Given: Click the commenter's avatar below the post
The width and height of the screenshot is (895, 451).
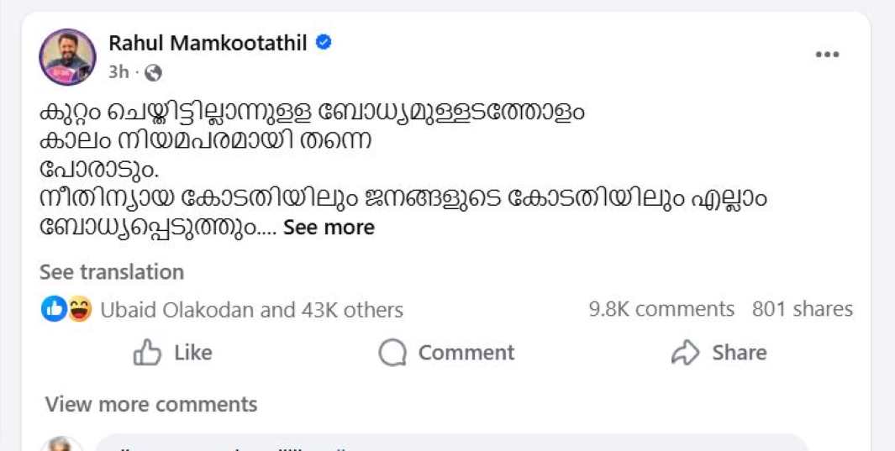Looking at the screenshot, I should 63,444.
